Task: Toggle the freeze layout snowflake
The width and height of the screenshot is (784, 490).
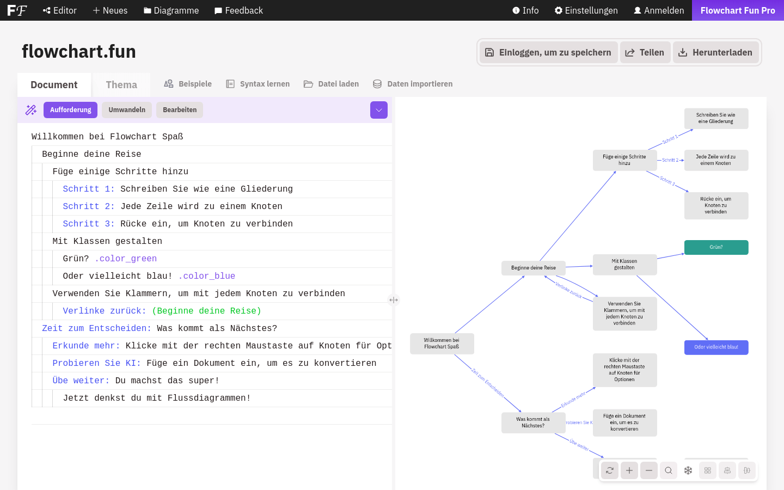Action: pyautogui.click(x=688, y=470)
